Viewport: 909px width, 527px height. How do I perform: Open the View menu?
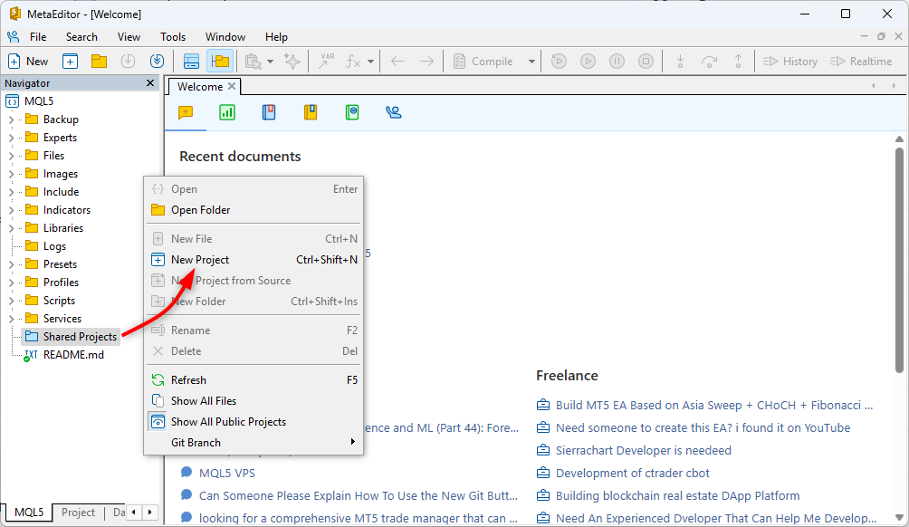tap(129, 37)
